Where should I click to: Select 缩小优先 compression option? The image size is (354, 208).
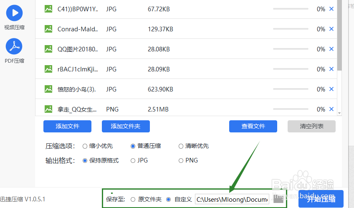(85, 146)
